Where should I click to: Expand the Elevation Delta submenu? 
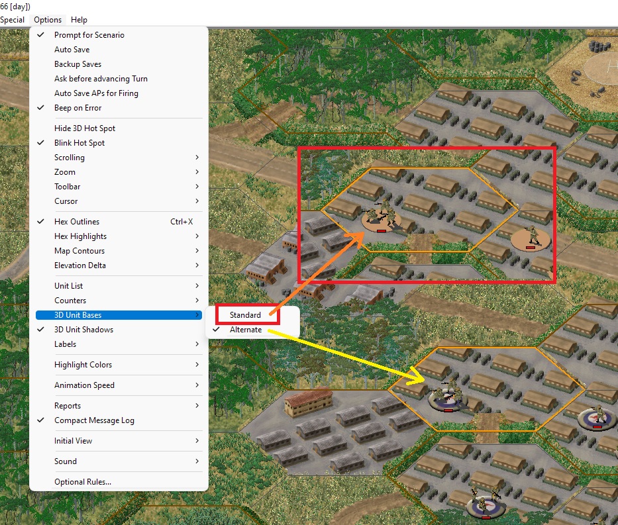click(x=119, y=265)
